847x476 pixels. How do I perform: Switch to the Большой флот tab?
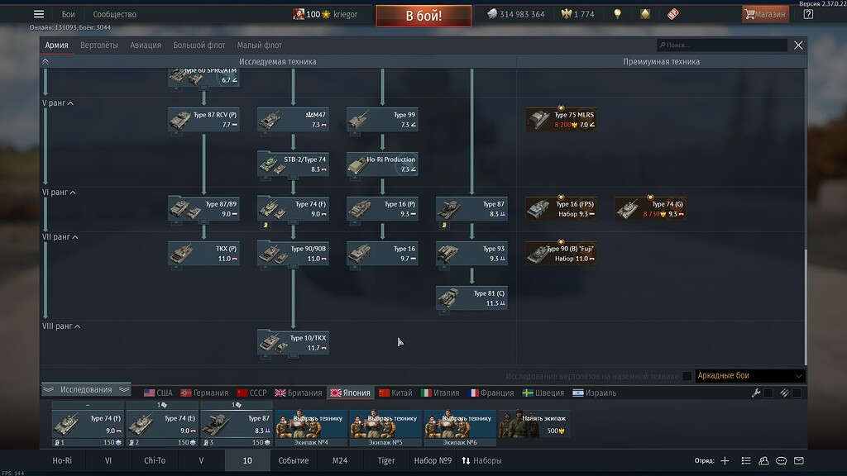[199, 45]
